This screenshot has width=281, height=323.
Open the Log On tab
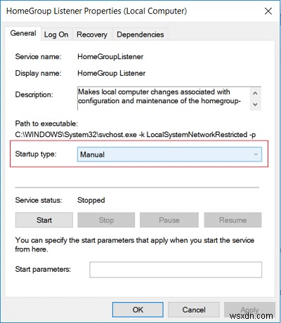(56, 34)
